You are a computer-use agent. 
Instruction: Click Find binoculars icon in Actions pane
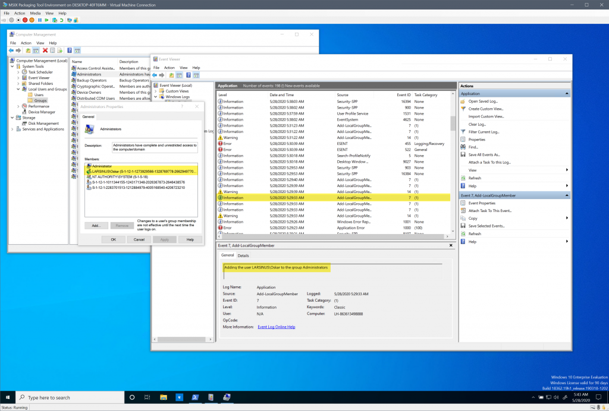[463, 147]
